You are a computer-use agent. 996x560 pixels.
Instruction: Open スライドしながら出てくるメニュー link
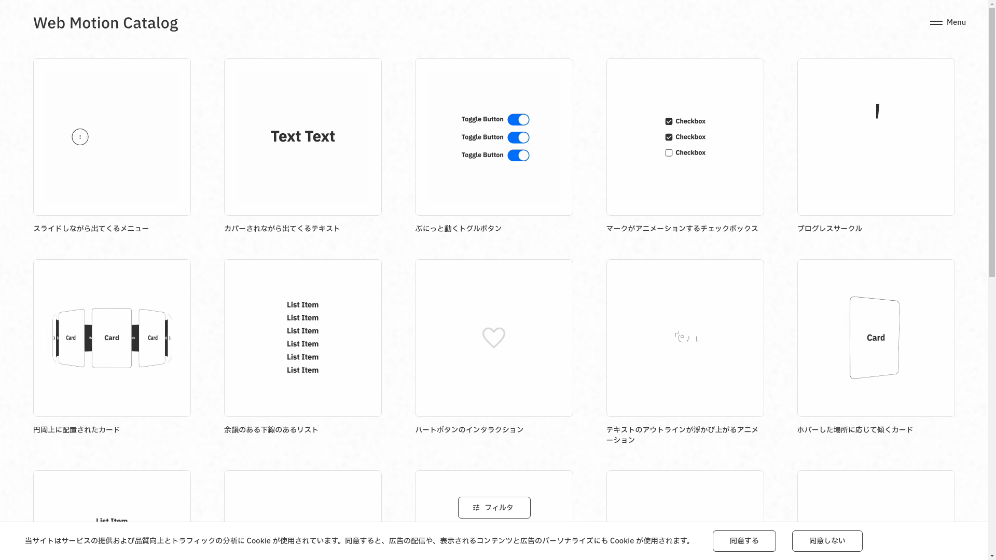click(x=91, y=229)
